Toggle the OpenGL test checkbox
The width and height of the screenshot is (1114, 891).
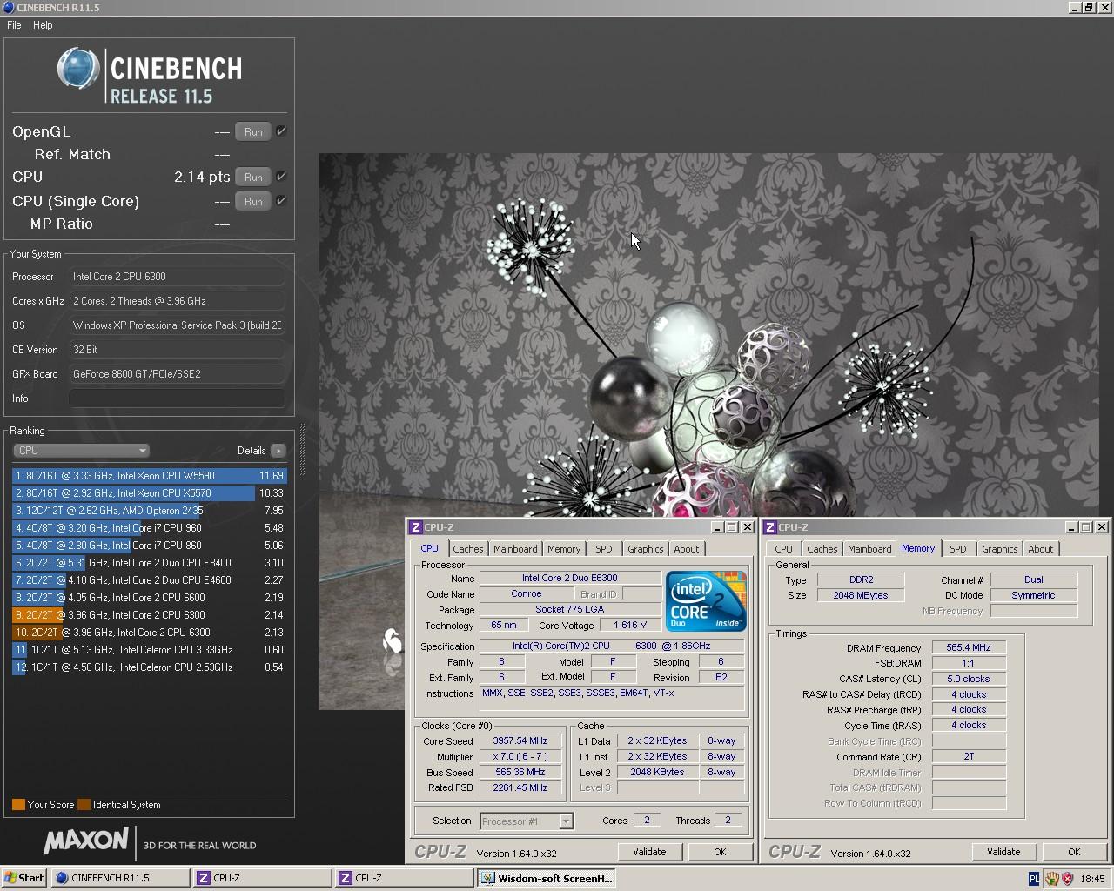[x=281, y=131]
